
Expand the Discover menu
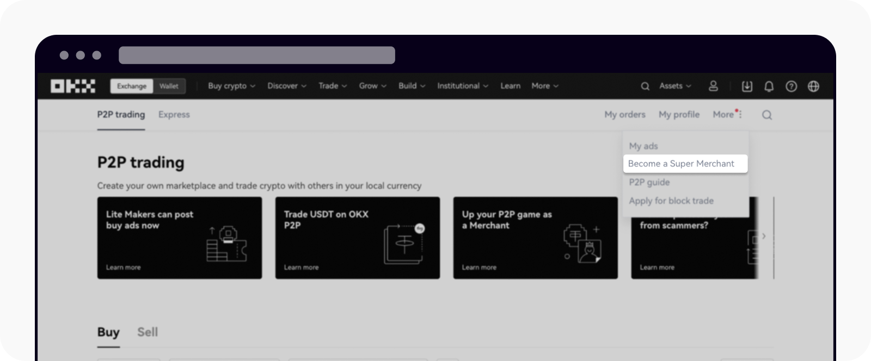(287, 86)
